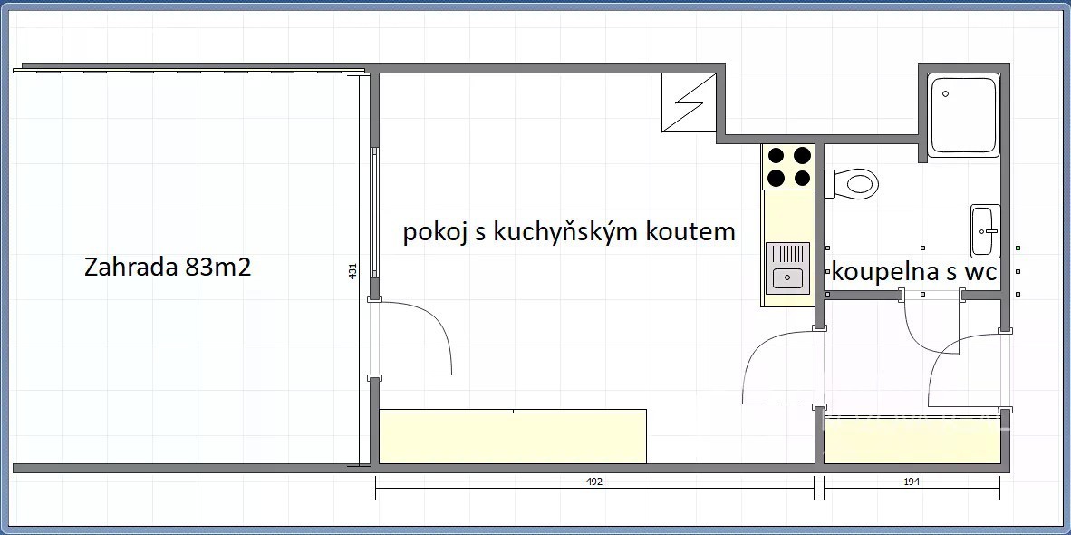This screenshot has width=1071, height=535.
Task: Select the 194 dimension label
Action: pyautogui.click(x=912, y=482)
